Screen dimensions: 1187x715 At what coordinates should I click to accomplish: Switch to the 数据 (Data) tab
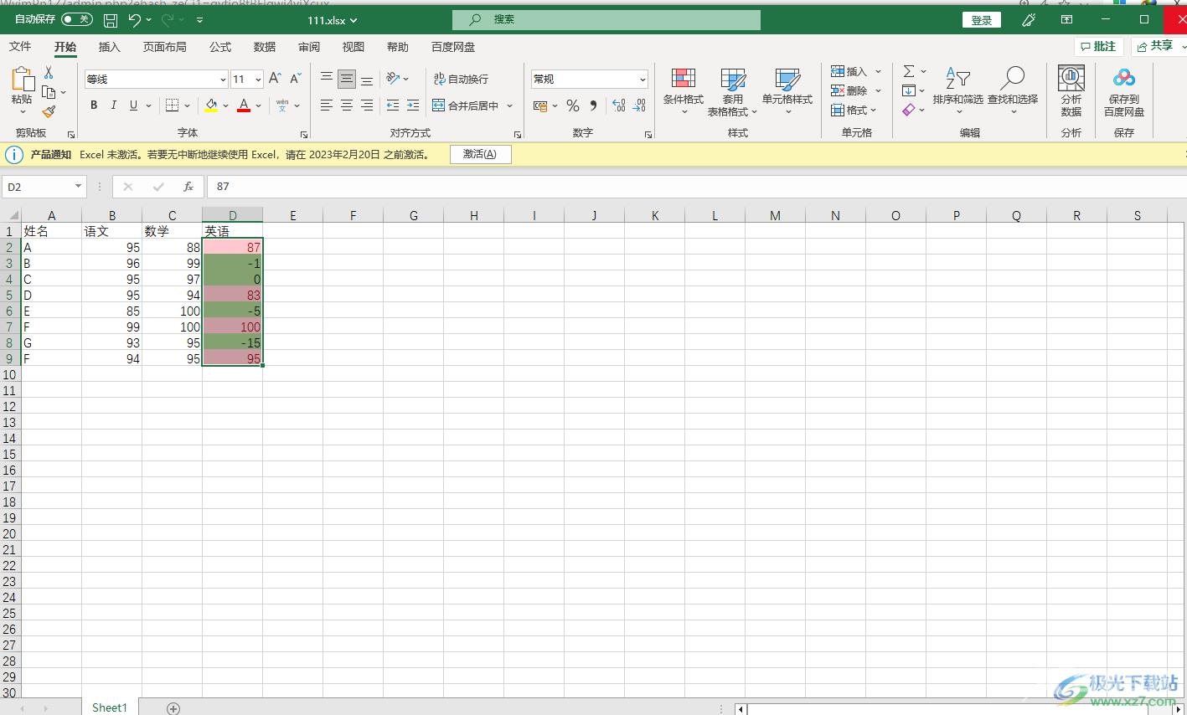point(265,47)
